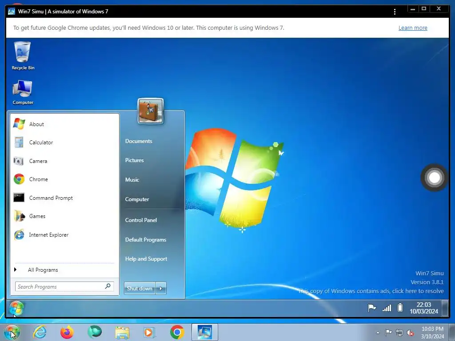Open Help and Support

146,259
